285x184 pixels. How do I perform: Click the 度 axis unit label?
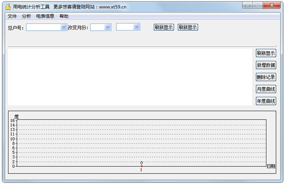pyautogui.click(x=17, y=117)
